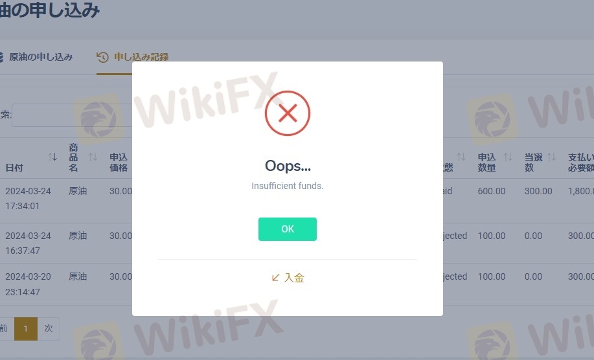The image size is (594, 360).
Task: Click the 申込価格 column header
Action: coord(119,163)
